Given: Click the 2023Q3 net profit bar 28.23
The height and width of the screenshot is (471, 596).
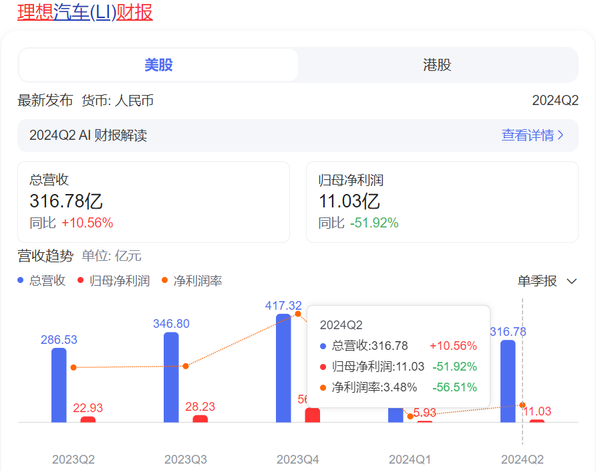Looking at the screenshot, I should 200,419.
